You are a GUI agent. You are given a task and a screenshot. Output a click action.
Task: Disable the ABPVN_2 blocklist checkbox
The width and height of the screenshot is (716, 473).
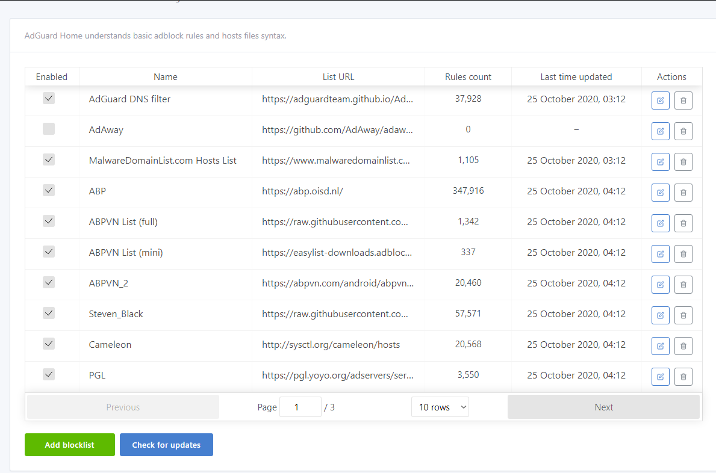click(x=49, y=282)
